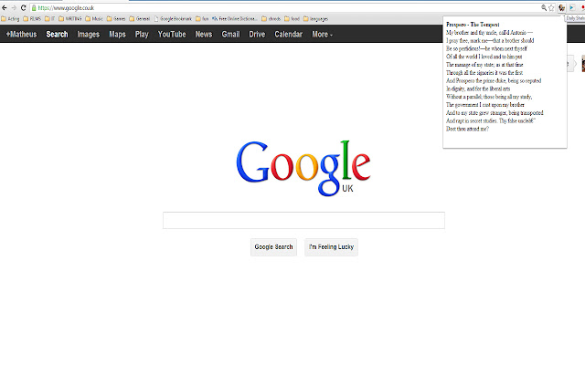Open the General bookmarks folder
This screenshot has width=585, height=365.
tap(140, 18)
